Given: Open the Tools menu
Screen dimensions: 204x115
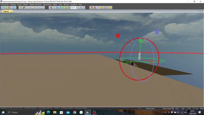Looking at the screenshot, I should [x=60, y=4].
